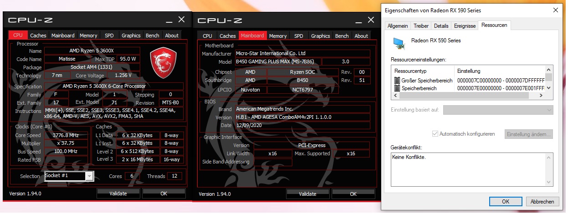This screenshot has width=573, height=214.
Task: Click the PCI-Express graphic interface version field
Action: tap(312, 145)
